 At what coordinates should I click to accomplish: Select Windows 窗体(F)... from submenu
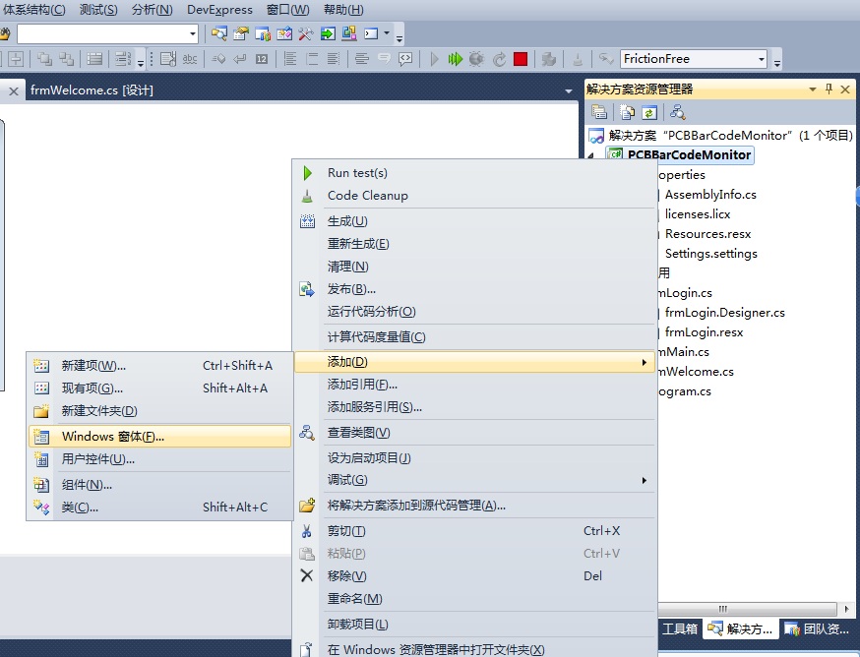point(112,436)
